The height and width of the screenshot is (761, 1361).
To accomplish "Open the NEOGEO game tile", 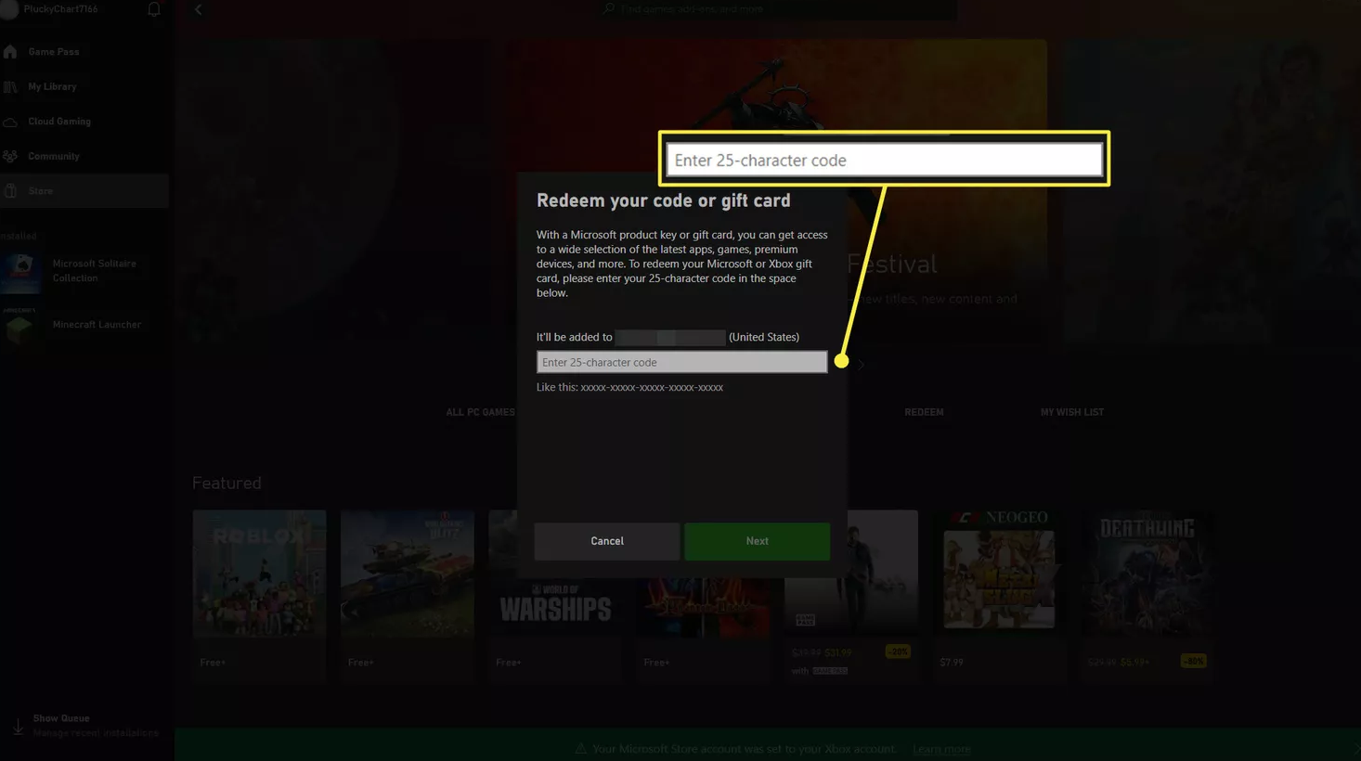I will point(999,596).
